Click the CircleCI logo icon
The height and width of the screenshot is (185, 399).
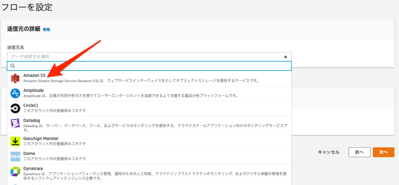click(15, 108)
